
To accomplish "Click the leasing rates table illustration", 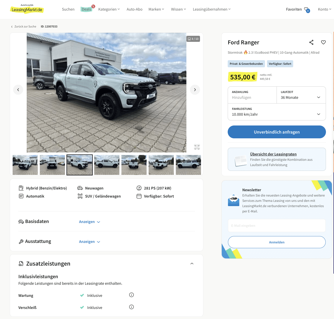I will 241,161.
